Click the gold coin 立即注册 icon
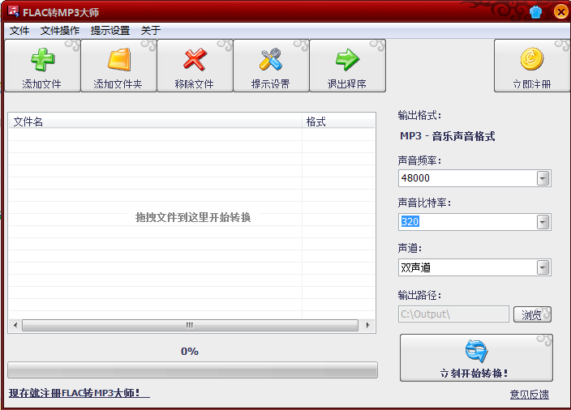This screenshot has height=410, width=571. click(532, 60)
